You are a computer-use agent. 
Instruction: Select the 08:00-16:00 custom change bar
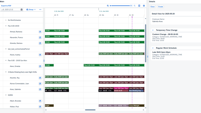pyautogui.click(x=121, y=91)
